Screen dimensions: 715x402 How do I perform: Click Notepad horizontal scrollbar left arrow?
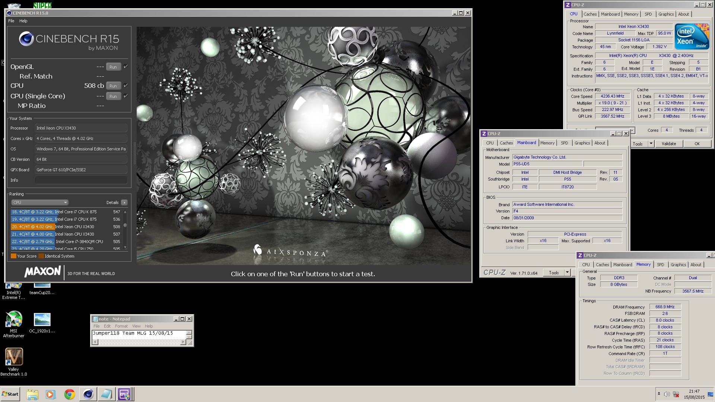(95, 342)
